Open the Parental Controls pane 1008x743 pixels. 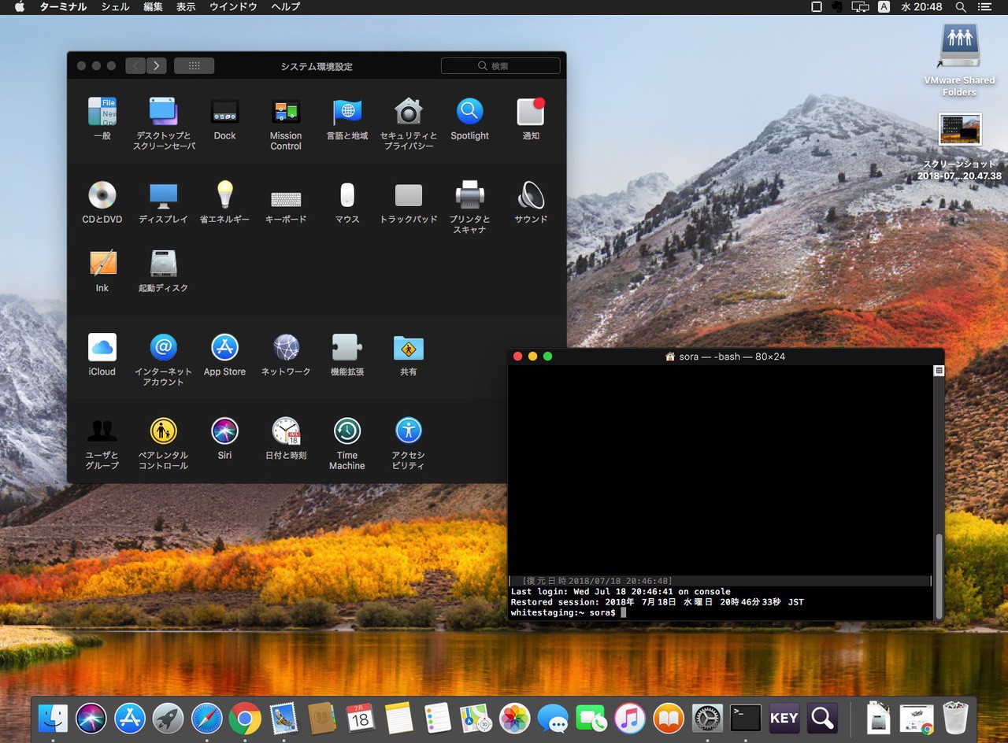(x=163, y=431)
